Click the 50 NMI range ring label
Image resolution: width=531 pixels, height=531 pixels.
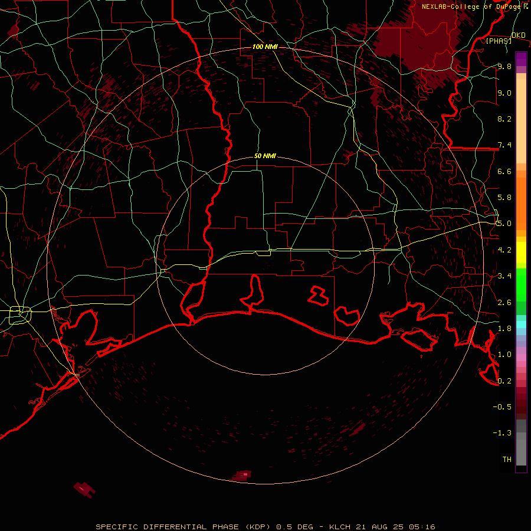click(265, 156)
